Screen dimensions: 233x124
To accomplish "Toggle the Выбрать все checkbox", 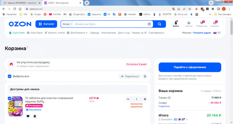I will pyautogui.click(x=9, y=76).
